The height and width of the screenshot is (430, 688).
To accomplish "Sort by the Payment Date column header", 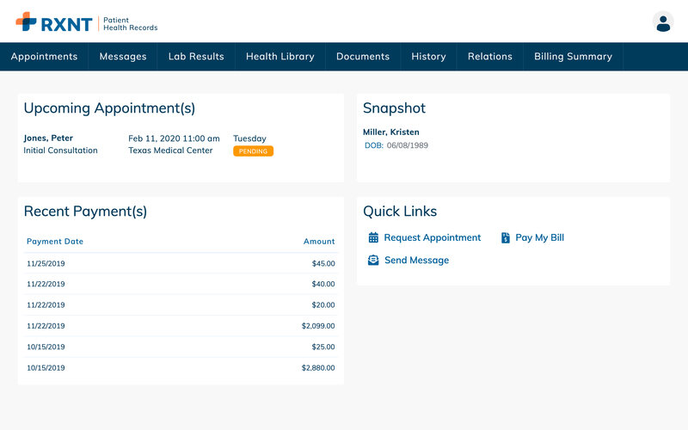I will click(x=55, y=242).
